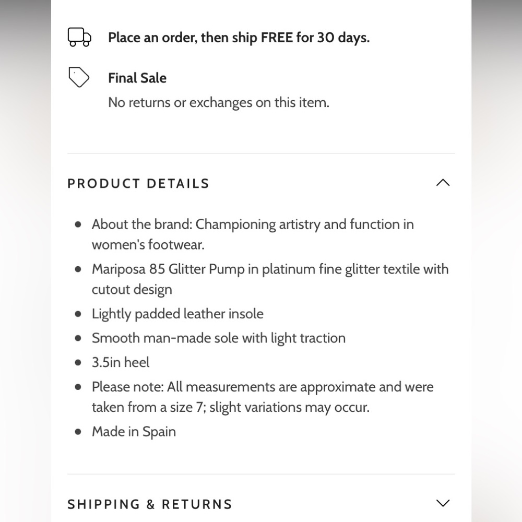This screenshot has width=522, height=522.
Task: Click the bullet next to About the brand
Action: (78, 224)
